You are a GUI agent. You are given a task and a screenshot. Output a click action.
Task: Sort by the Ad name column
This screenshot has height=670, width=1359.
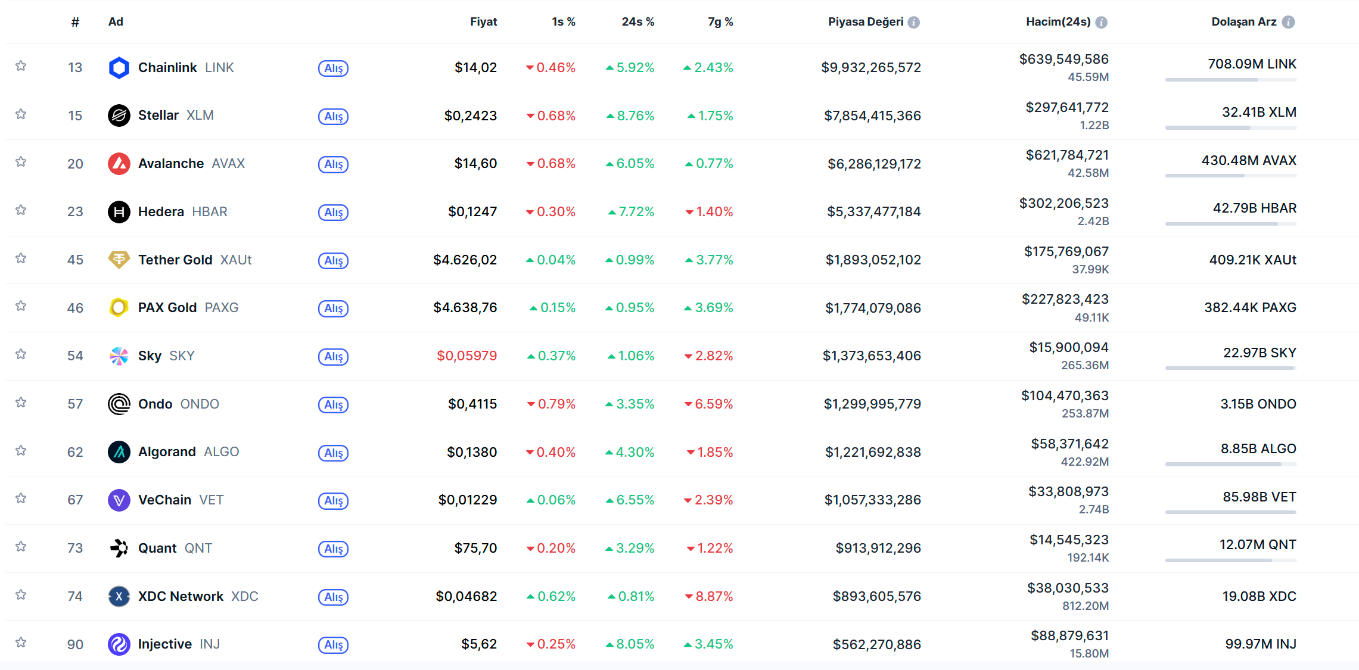point(116,22)
